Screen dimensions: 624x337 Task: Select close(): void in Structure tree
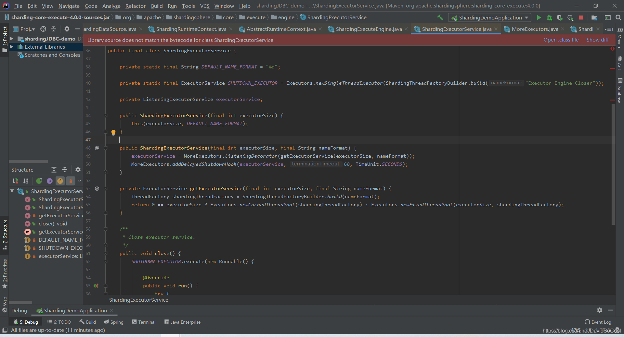53,223
